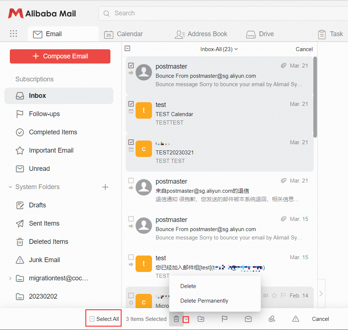Click the star icon on the Feb. 14 email
The width and height of the screenshot is (348, 330).
274,295
